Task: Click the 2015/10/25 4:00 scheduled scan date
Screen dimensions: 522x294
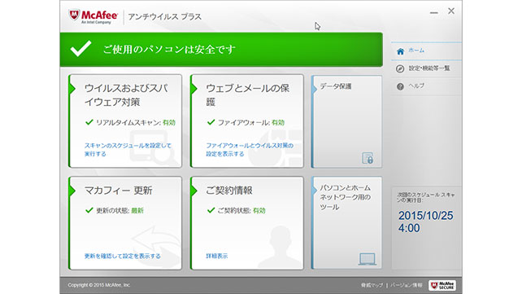Action: point(426,222)
